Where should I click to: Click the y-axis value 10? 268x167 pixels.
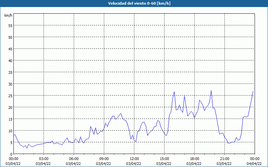click(10, 131)
